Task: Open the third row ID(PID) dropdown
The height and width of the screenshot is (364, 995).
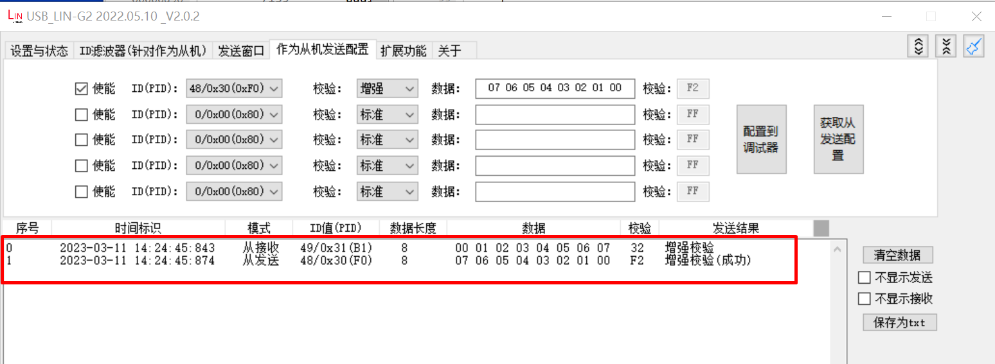Action: coord(234,140)
